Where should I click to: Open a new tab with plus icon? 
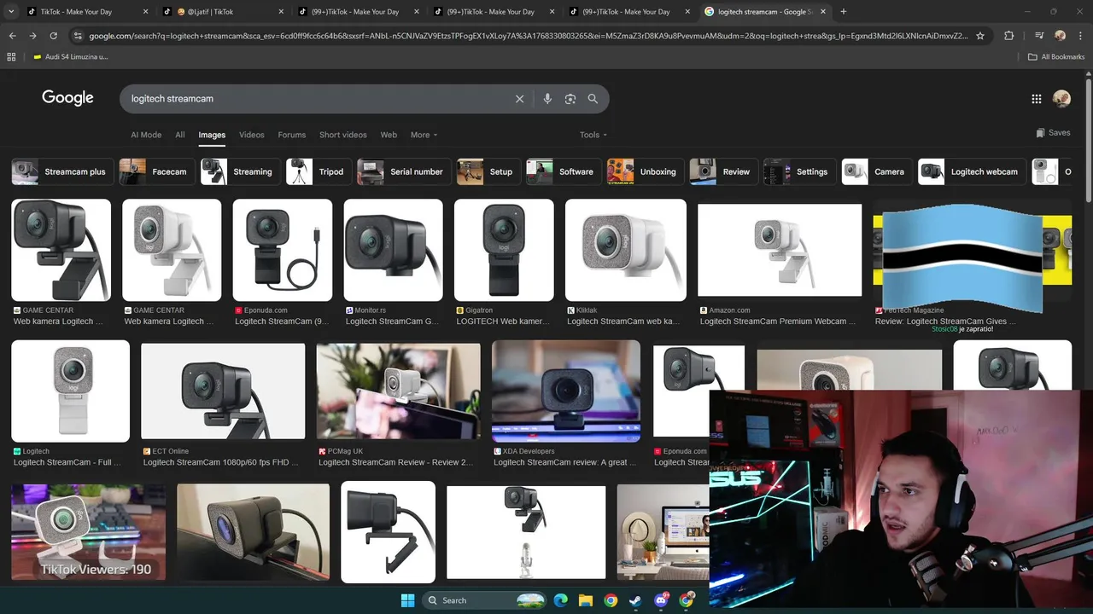tap(844, 12)
